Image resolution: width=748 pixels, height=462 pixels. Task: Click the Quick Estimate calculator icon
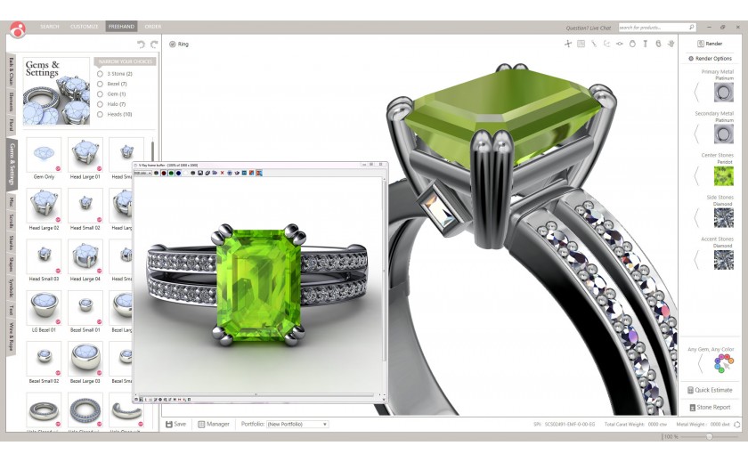[x=691, y=390]
